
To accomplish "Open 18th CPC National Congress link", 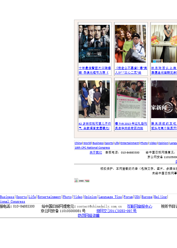I will point(92,148).
